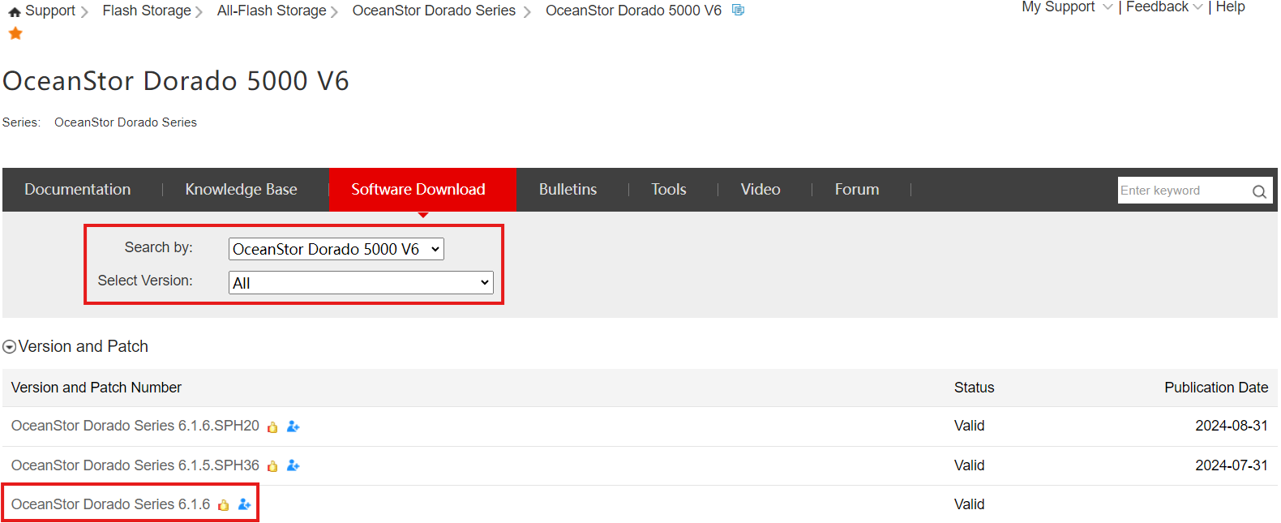1281x523 pixels.
Task: Open OceanStor Dorado Series 6.1.5.SPH36 version
Action: pyautogui.click(x=135, y=465)
